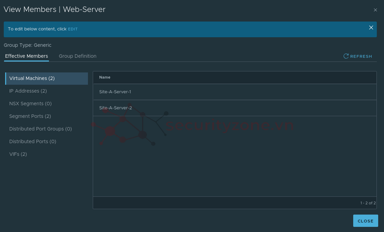Click the Group Type: Generic label
Image resolution: width=384 pixels, height=232 pixels.
tap(28, 45)
